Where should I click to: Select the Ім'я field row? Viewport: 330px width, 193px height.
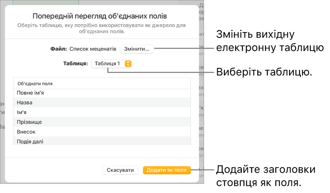pos(102,112)
